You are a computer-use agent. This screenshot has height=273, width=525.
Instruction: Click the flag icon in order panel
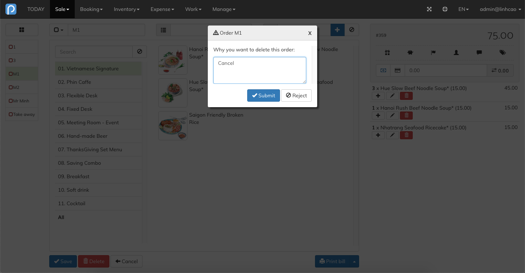click(433, 52)
